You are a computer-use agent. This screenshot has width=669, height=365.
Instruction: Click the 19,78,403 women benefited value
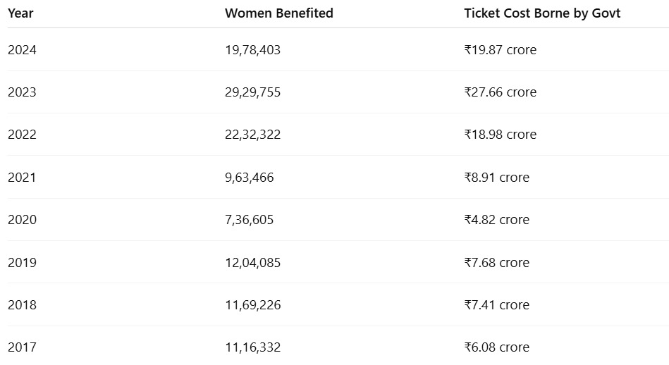pyautogui.click(x=252, y=50)
